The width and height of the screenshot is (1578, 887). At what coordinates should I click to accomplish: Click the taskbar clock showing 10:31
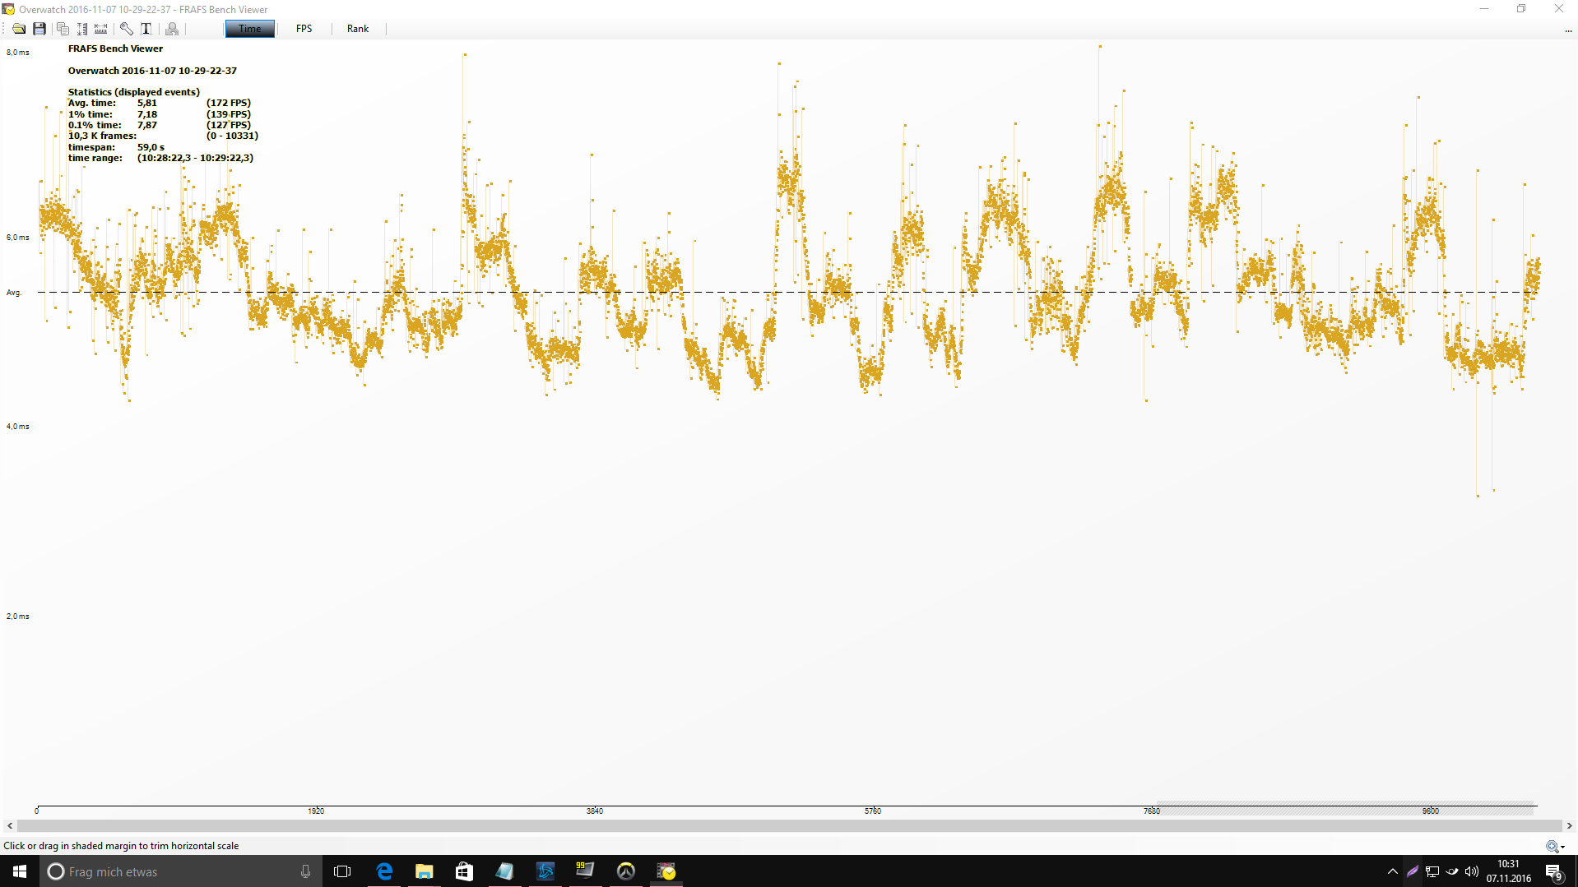pyautogui.click(x=1509, y=871)
